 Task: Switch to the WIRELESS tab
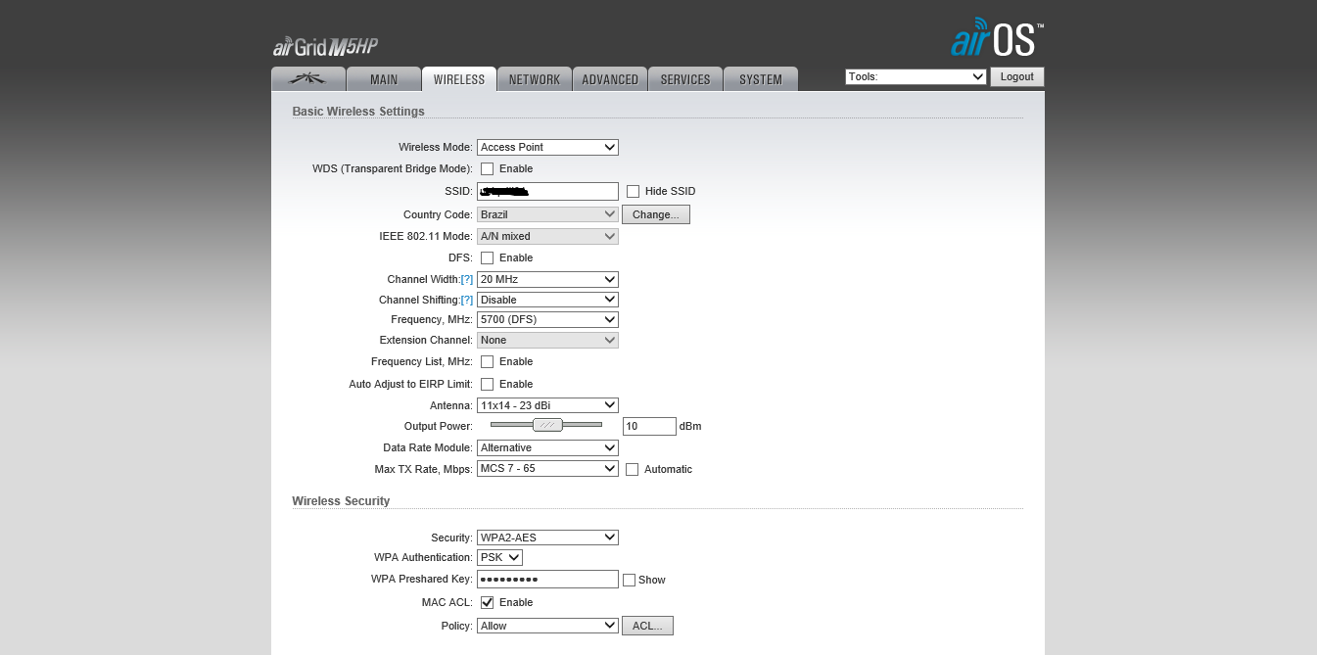(459, 79)
